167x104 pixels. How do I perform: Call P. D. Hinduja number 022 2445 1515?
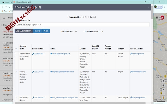(39, 98)
